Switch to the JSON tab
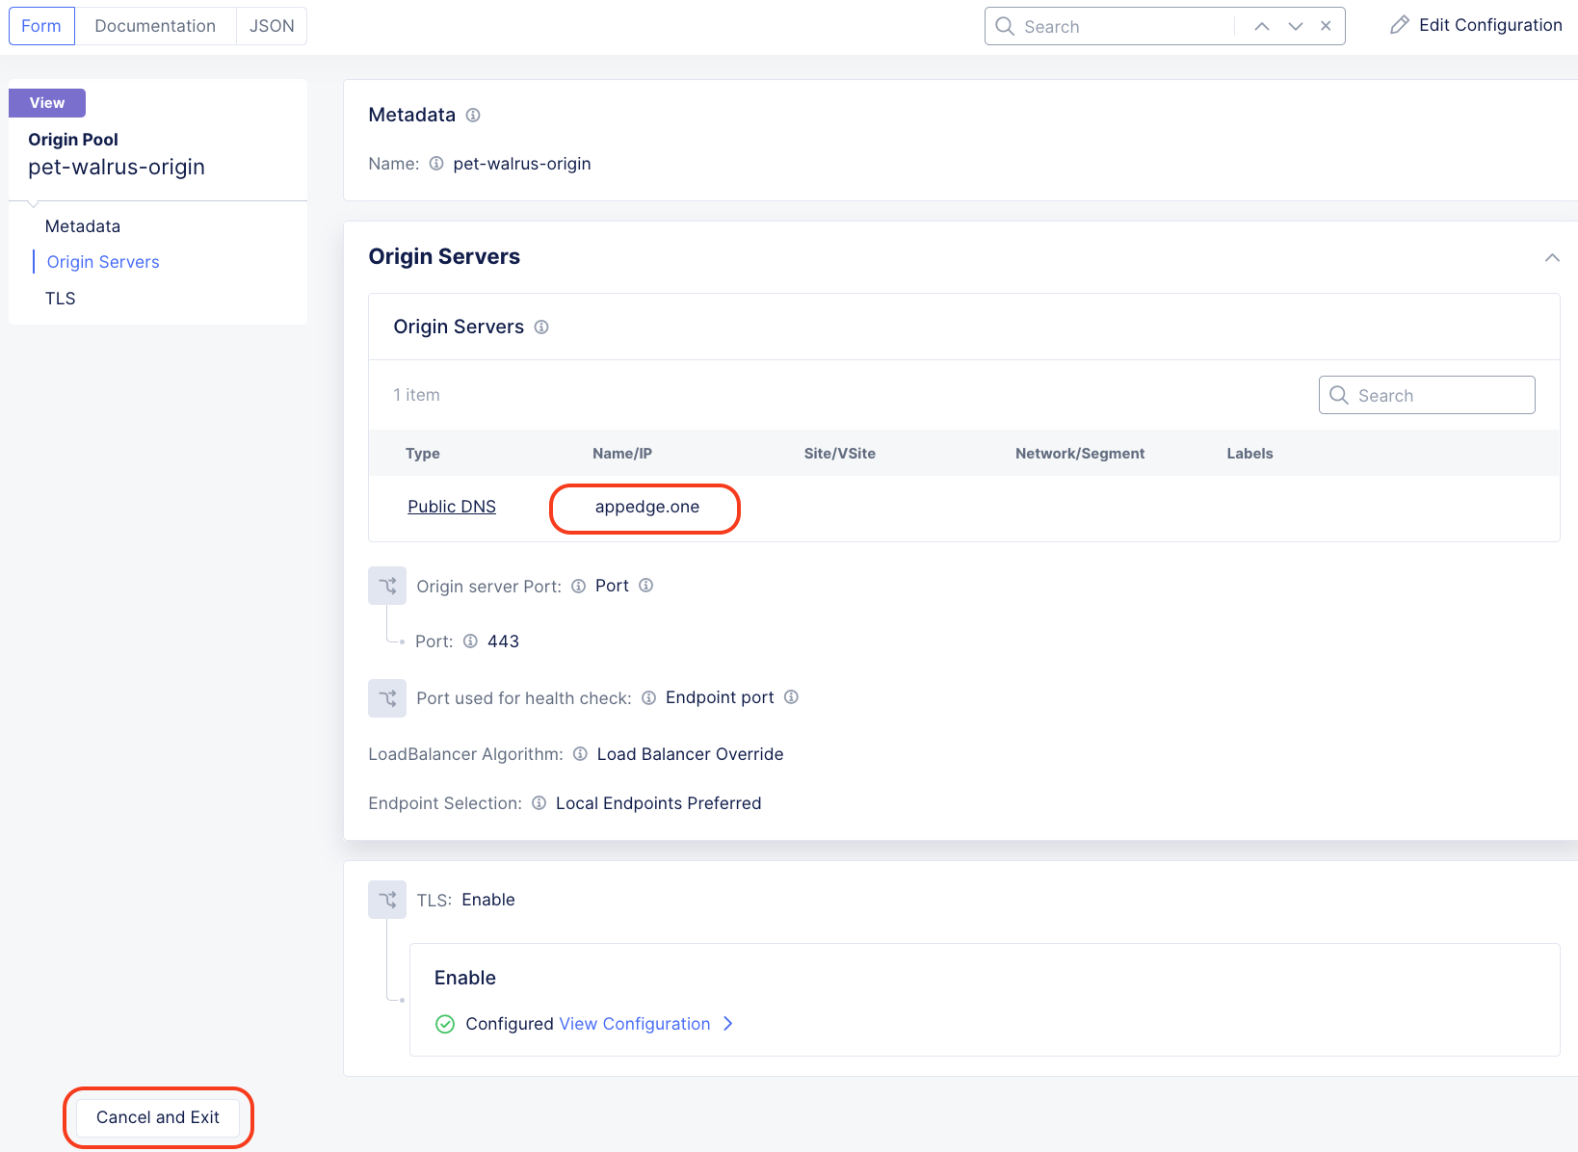 pos(272,26)
